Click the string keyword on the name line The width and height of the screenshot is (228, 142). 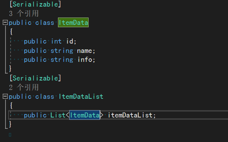tap(62, 51)
